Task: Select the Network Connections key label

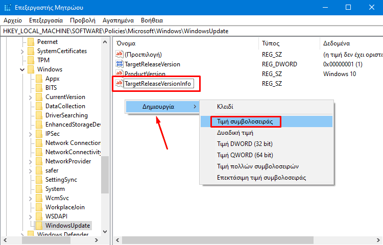Action: (x=73, y=143)
